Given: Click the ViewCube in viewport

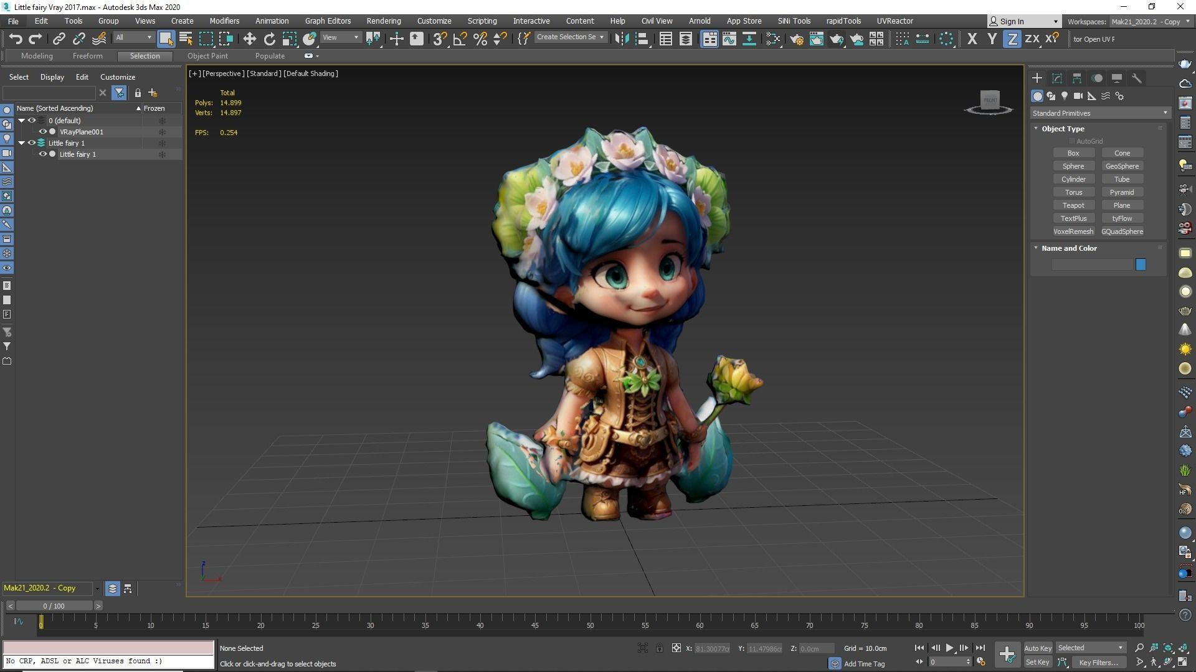Looking at the screenshot, I should (989, 101).
